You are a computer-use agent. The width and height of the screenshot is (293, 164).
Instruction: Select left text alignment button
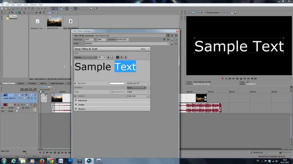118,57
